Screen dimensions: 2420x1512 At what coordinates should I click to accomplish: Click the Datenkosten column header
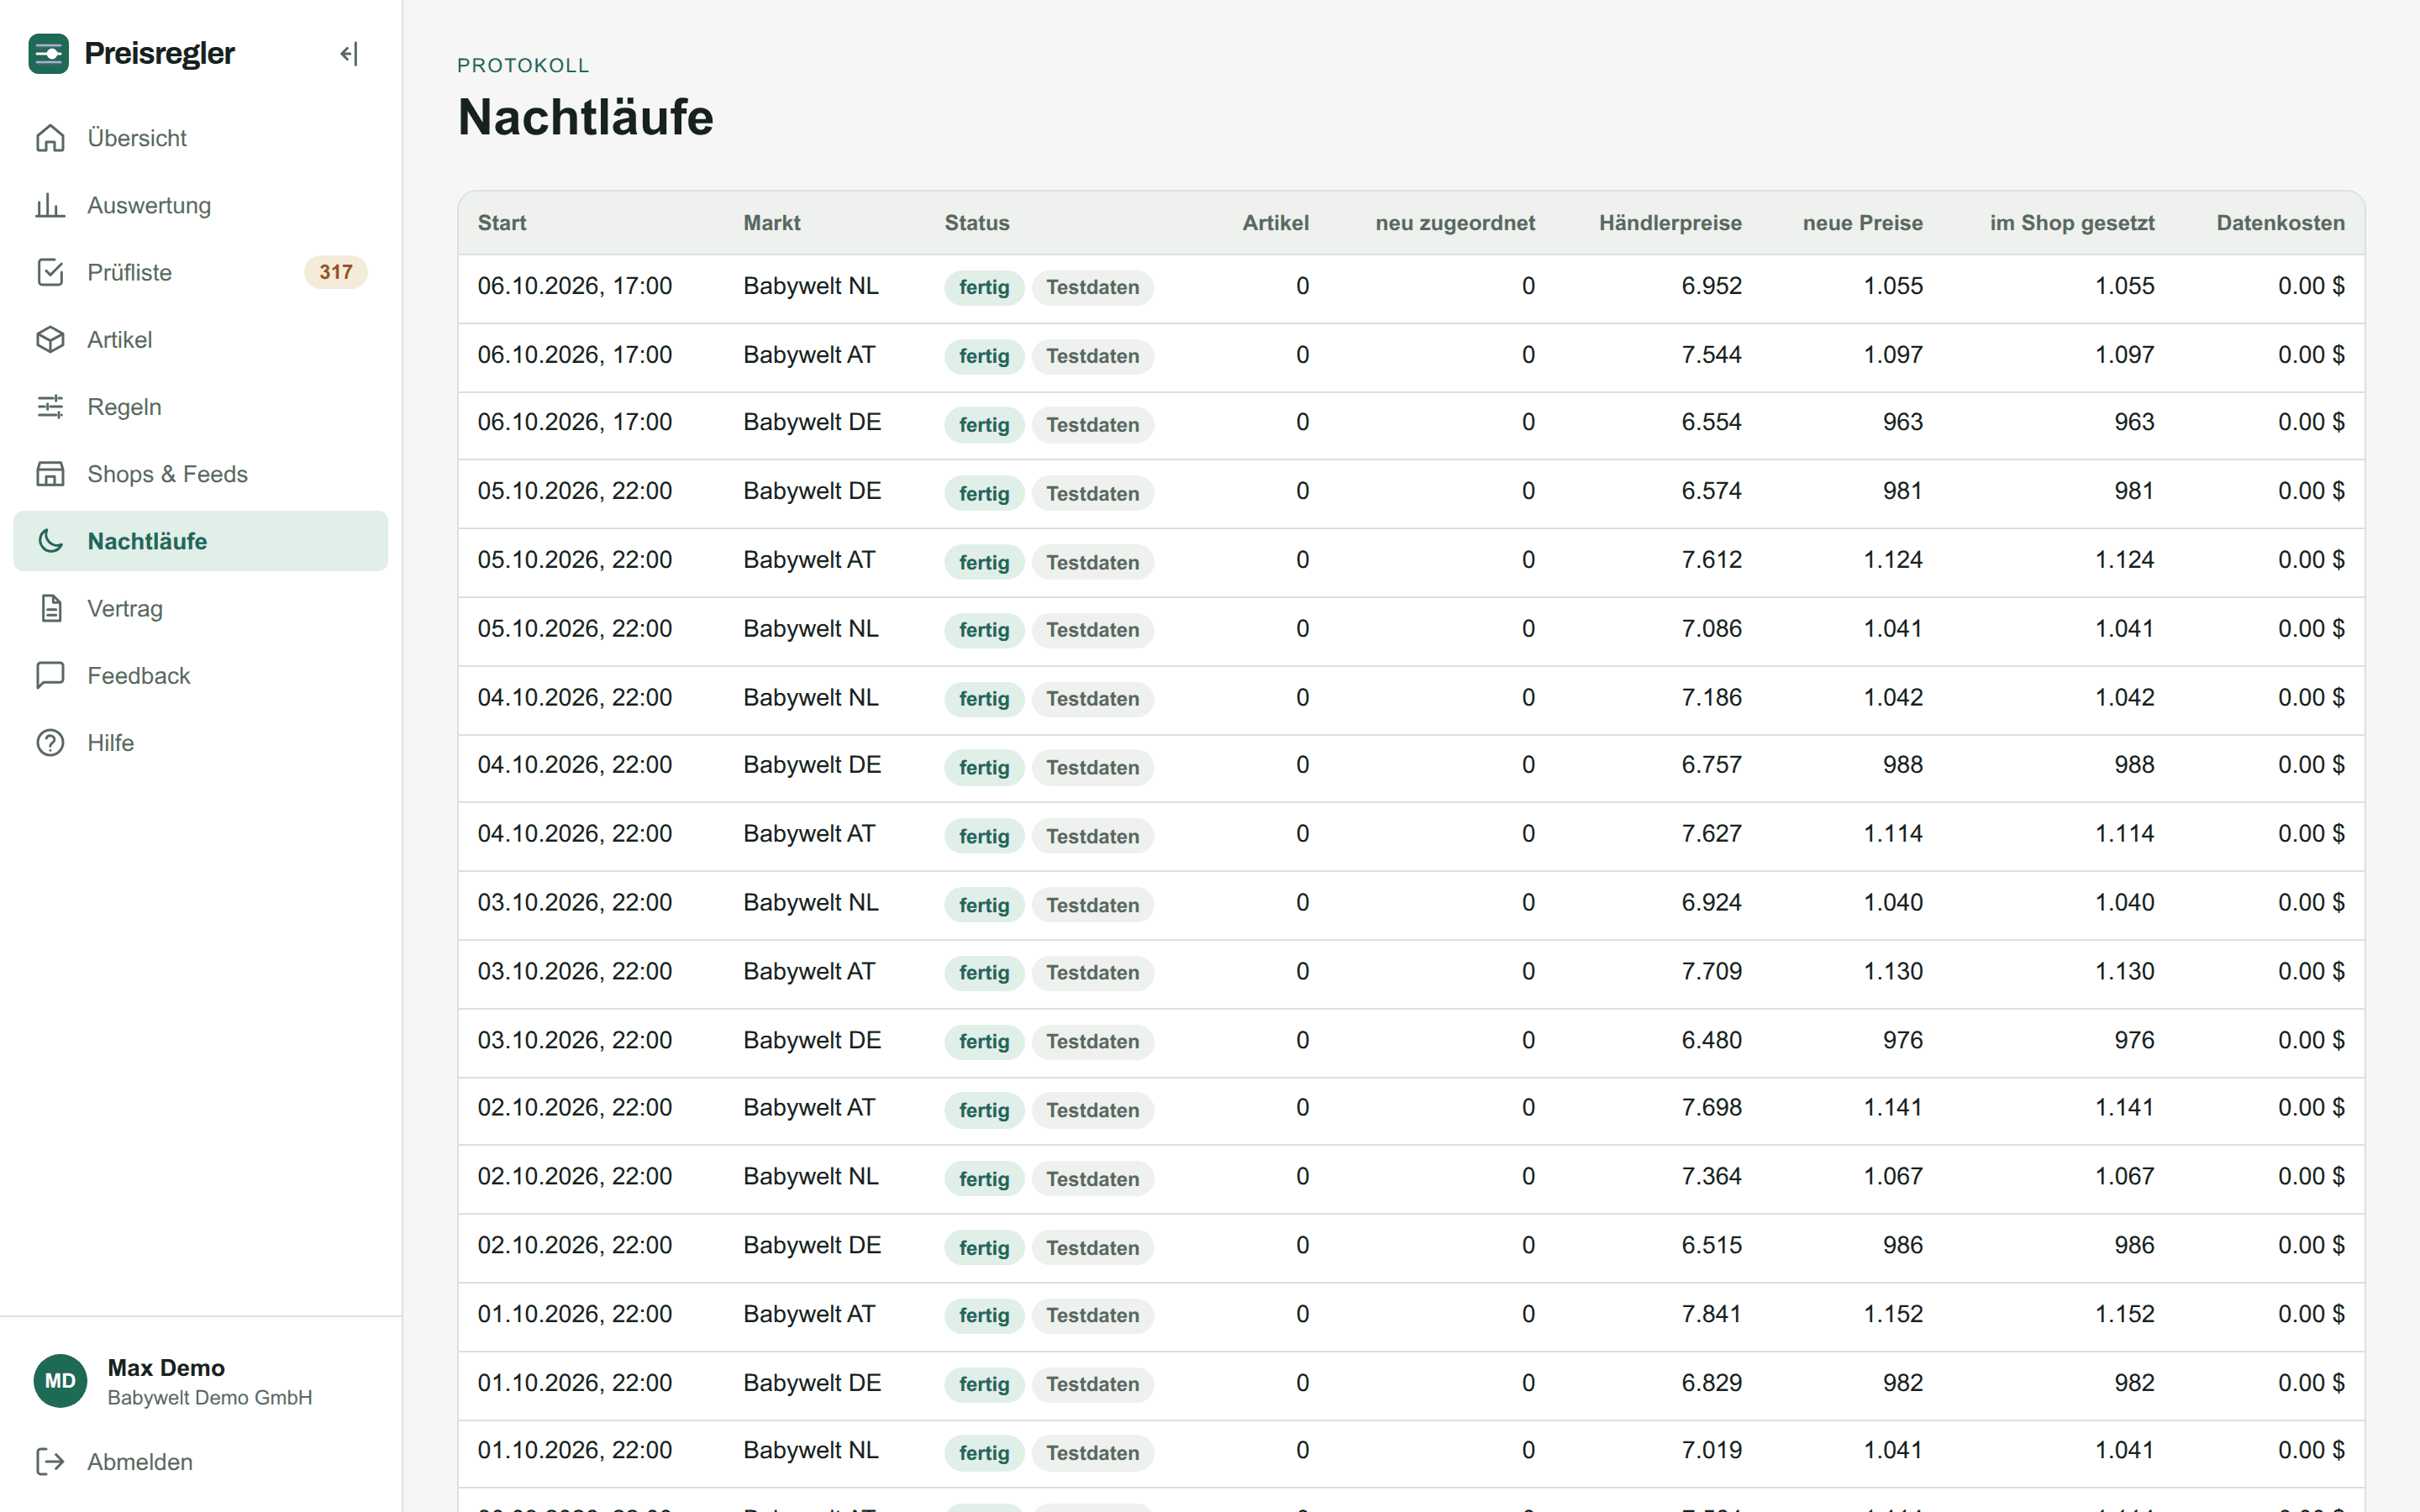point(2280,223)
